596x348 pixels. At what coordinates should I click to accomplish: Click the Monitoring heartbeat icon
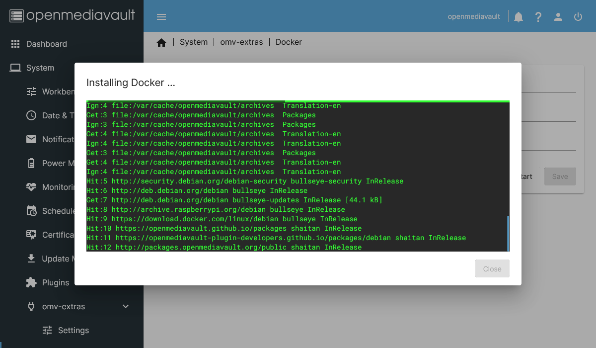pos(31,187)
